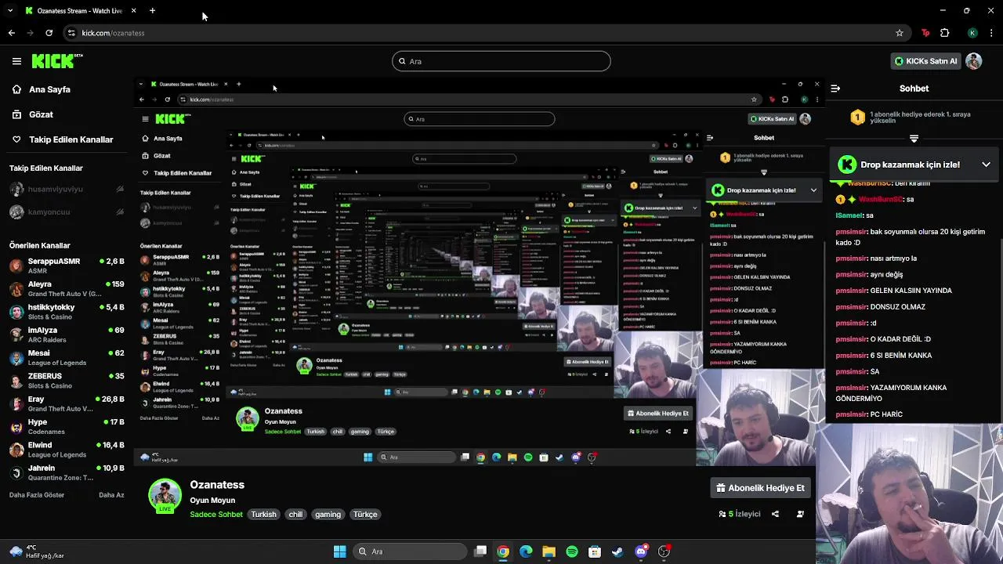Open recommended channel imAlyza
This screenshot has height=564, width=1003.
pyautogui.click(x=67, y=334)
